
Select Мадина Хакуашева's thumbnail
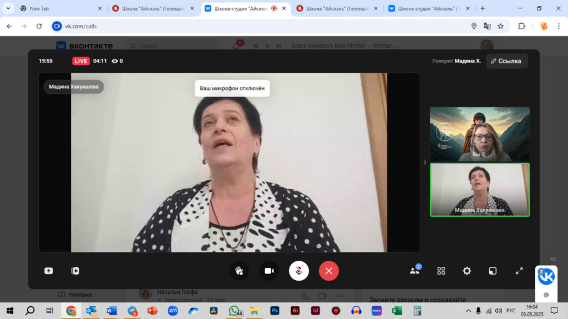pos(480,189)
